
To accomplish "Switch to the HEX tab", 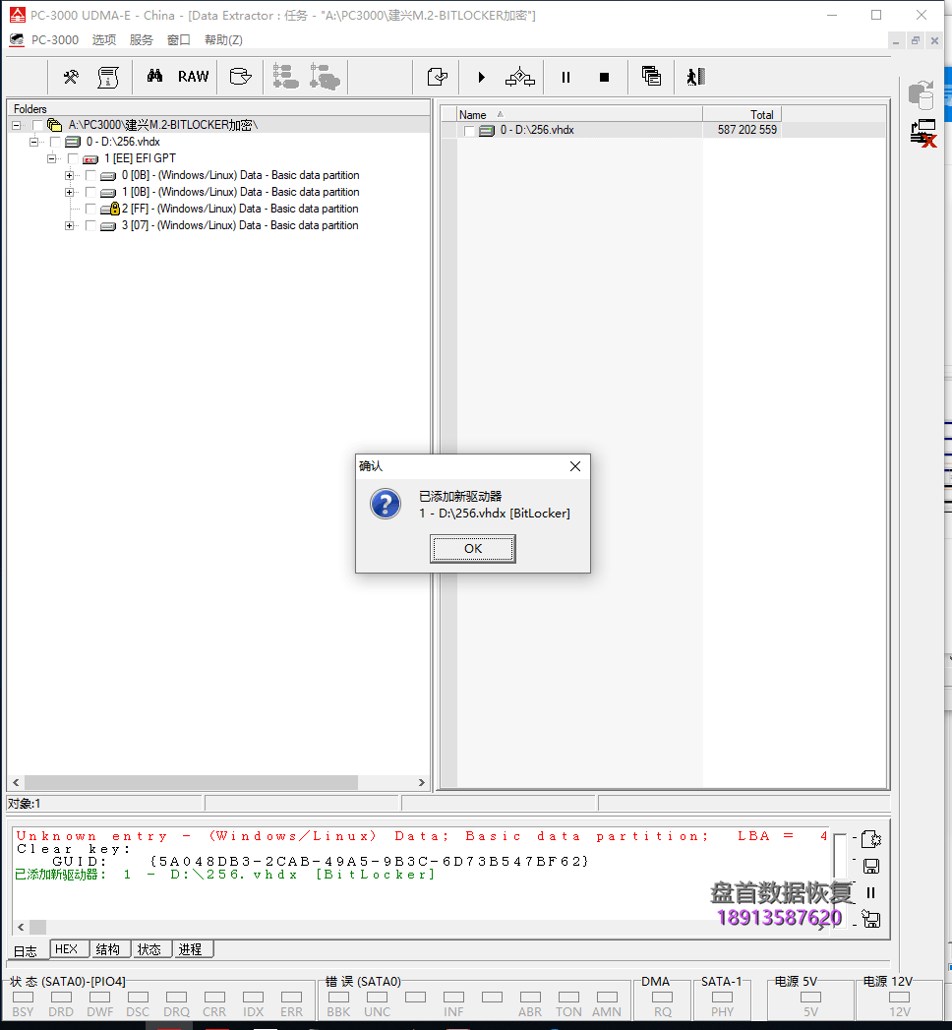I will [69, 949].
